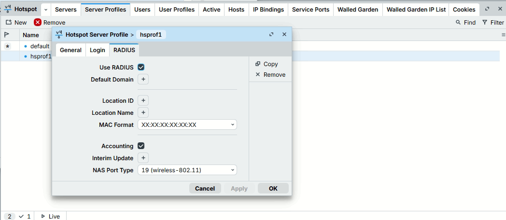Toggle the Accounting checkbox

(x=141, y=146)
